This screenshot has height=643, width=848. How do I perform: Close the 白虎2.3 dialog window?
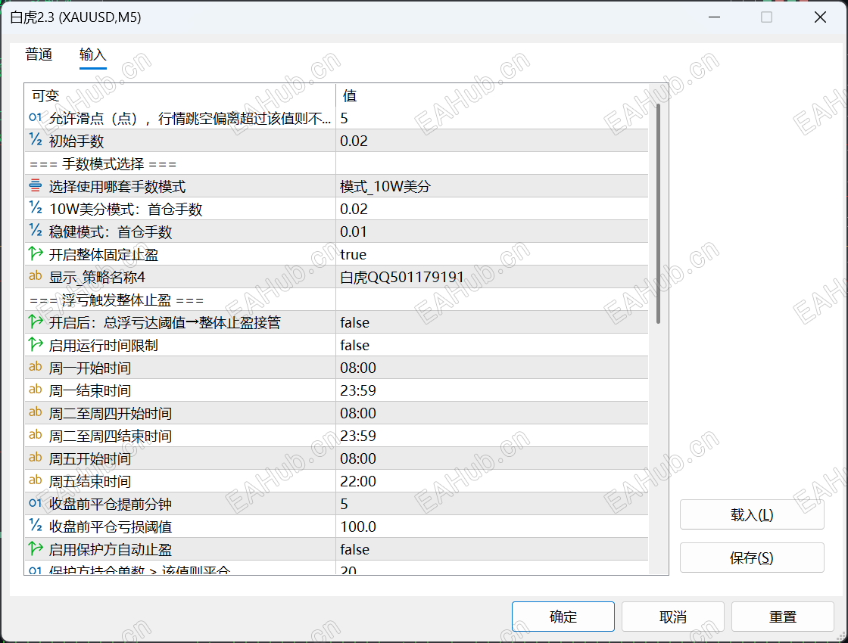coord(820,17)
